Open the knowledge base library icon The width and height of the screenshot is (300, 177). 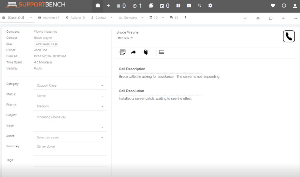tap(151, 6)
